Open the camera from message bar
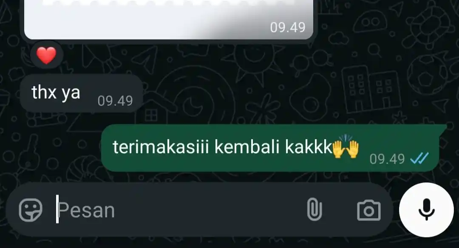Image resolution: width=459 pixels, height=248 pixels. pyautogui.click(x=369, y=210)
